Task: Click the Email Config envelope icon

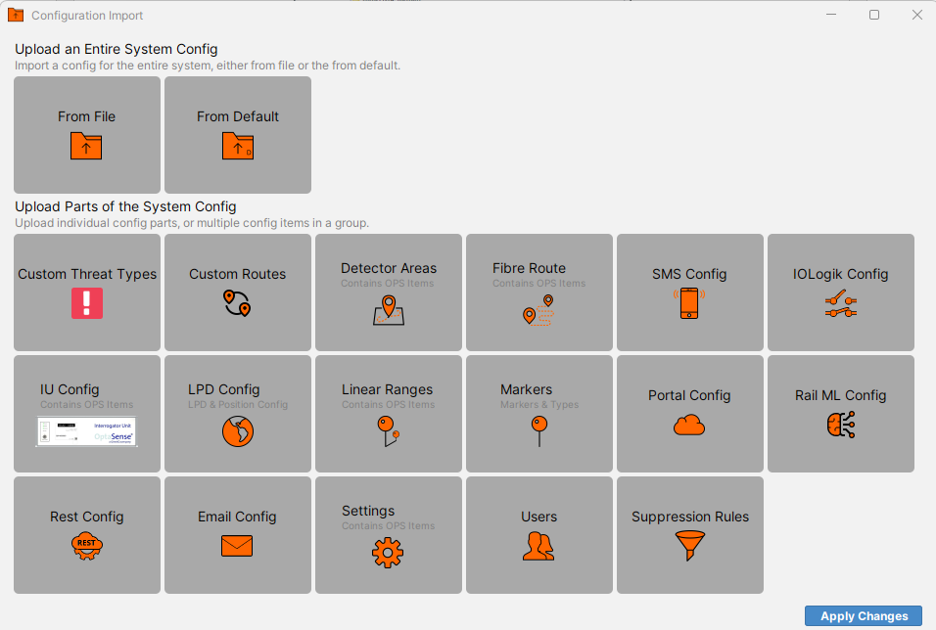Action: pos(237,545)
